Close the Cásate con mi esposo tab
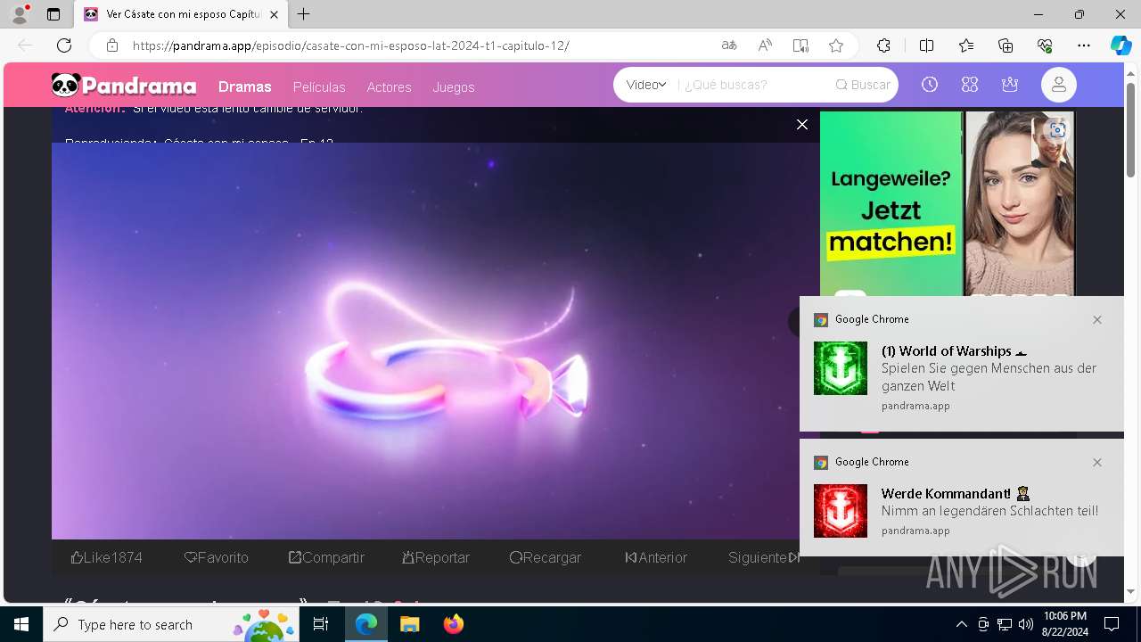This screenshot has width=1141, height=642. pos(275,14)
